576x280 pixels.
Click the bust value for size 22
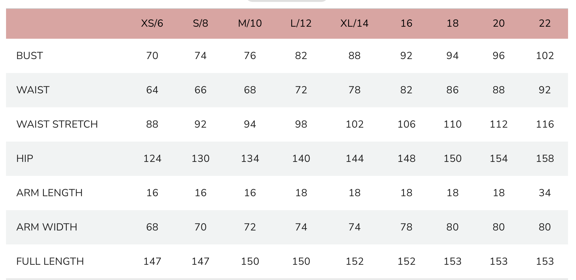545,56
